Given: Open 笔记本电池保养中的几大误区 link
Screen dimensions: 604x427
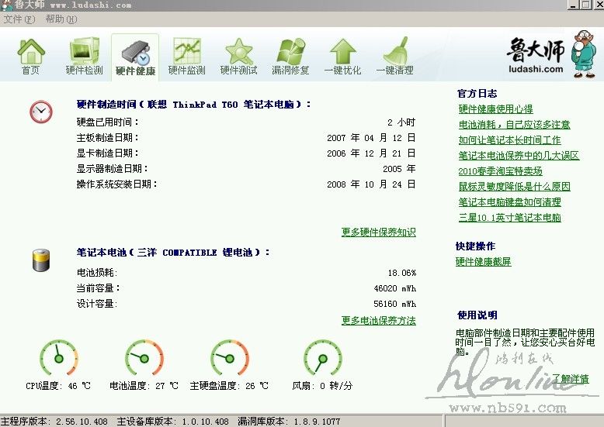Looking at the screenshot, I should coord(519,156).
